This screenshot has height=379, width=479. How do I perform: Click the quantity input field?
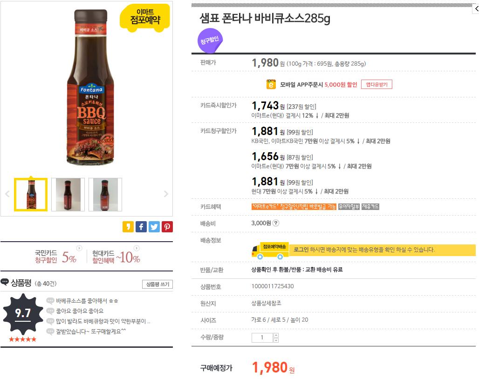click(262, 338)
